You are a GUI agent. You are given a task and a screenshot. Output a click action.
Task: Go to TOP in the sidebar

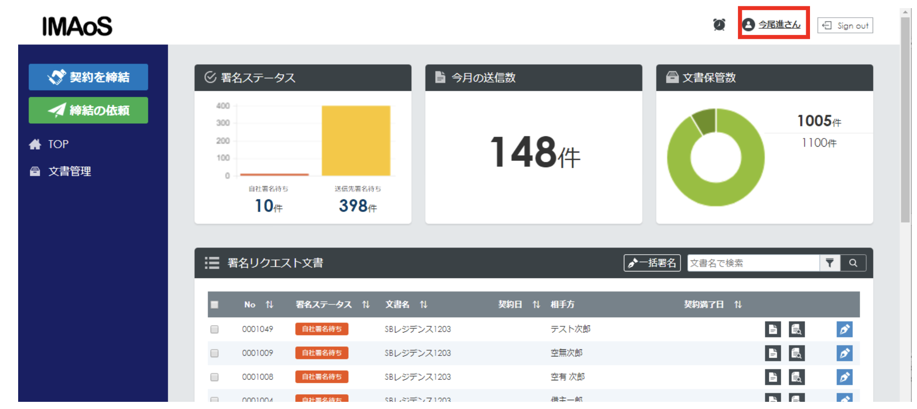[x=58, y=144]
